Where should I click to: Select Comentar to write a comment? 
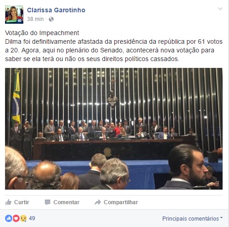pos(62,202)
